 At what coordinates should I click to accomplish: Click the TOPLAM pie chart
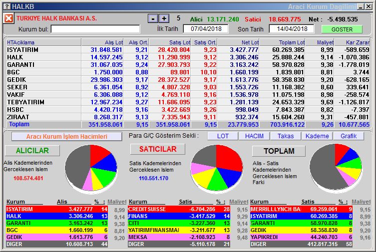click(336, 168)
